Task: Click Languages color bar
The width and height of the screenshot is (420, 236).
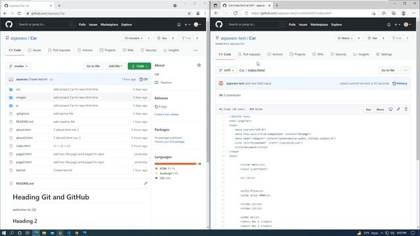Action: [178, 164]
